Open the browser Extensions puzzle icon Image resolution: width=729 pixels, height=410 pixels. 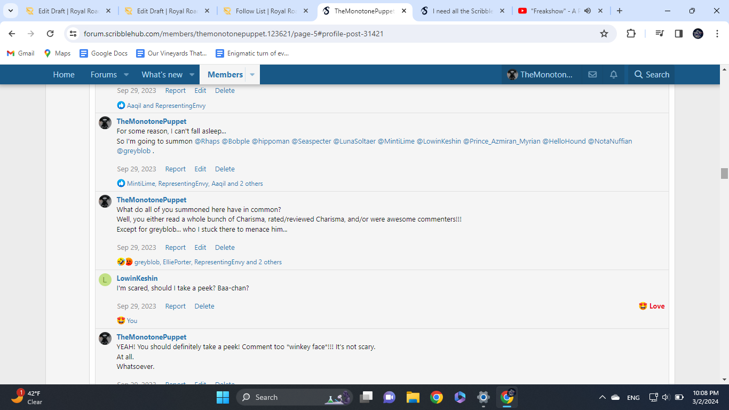pyautogui.click(x=631, y=33)
